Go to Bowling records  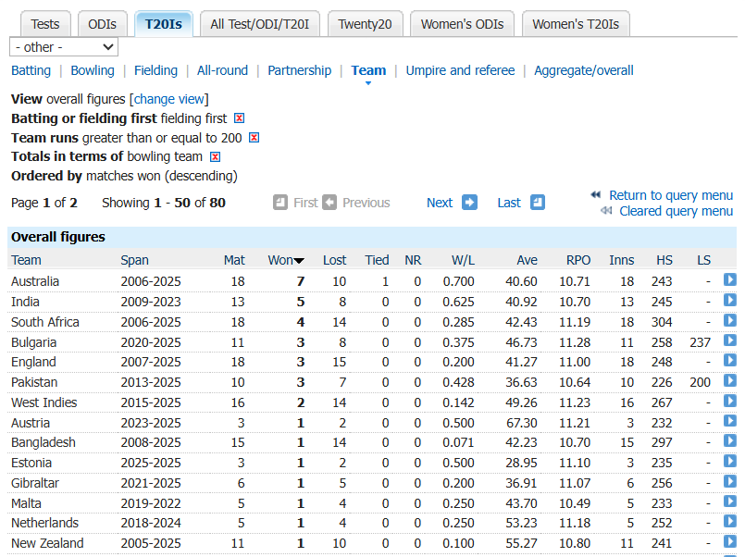click(93, 70)
